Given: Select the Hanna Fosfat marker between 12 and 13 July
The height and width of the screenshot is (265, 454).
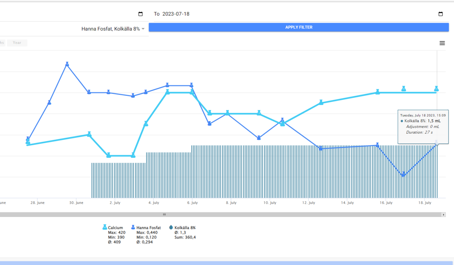Looking at the screenshot, I should pos(321,148).
